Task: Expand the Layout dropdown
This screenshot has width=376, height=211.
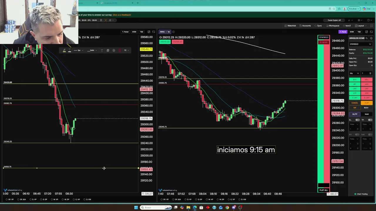Action: (x=360, y=26)
